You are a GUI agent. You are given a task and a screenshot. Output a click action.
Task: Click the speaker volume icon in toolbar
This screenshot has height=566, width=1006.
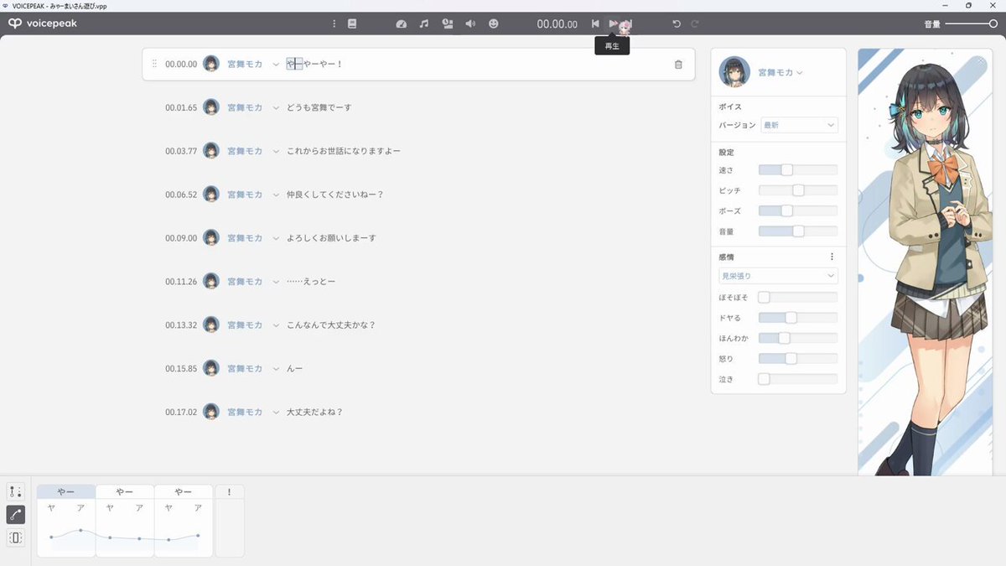click(470, 23)
